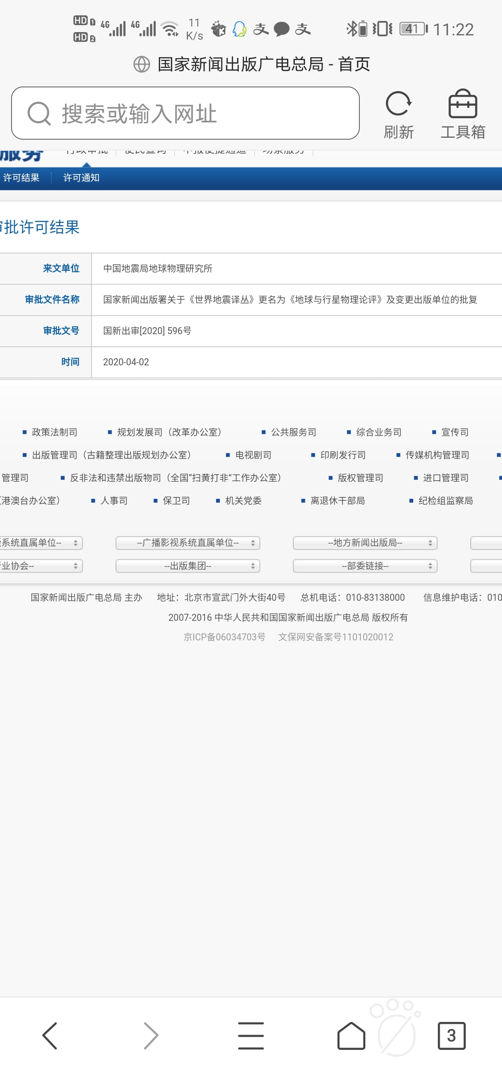Tap the search magnifier icon

point(39,114)
